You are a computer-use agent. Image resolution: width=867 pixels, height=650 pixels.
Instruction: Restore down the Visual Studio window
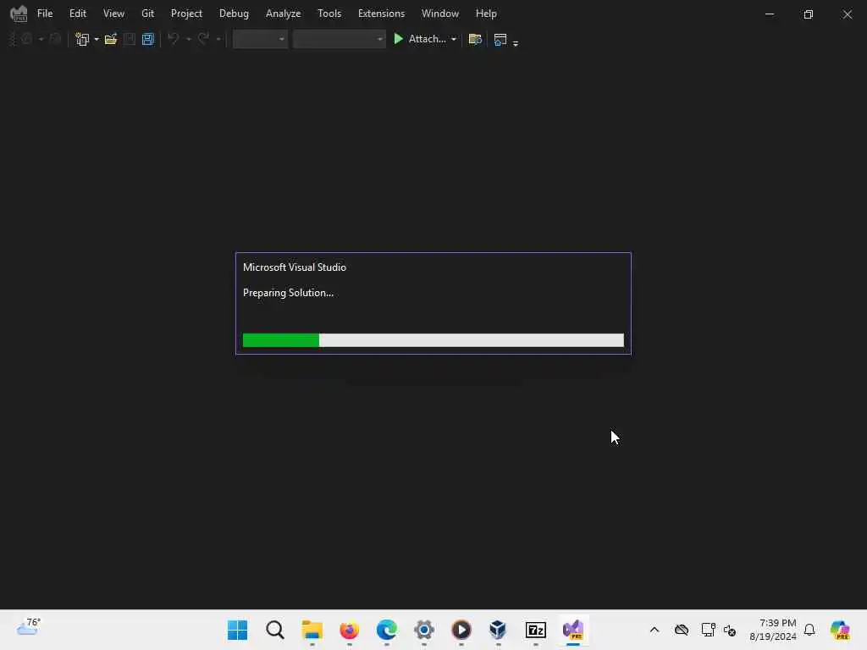click(809, 14)
